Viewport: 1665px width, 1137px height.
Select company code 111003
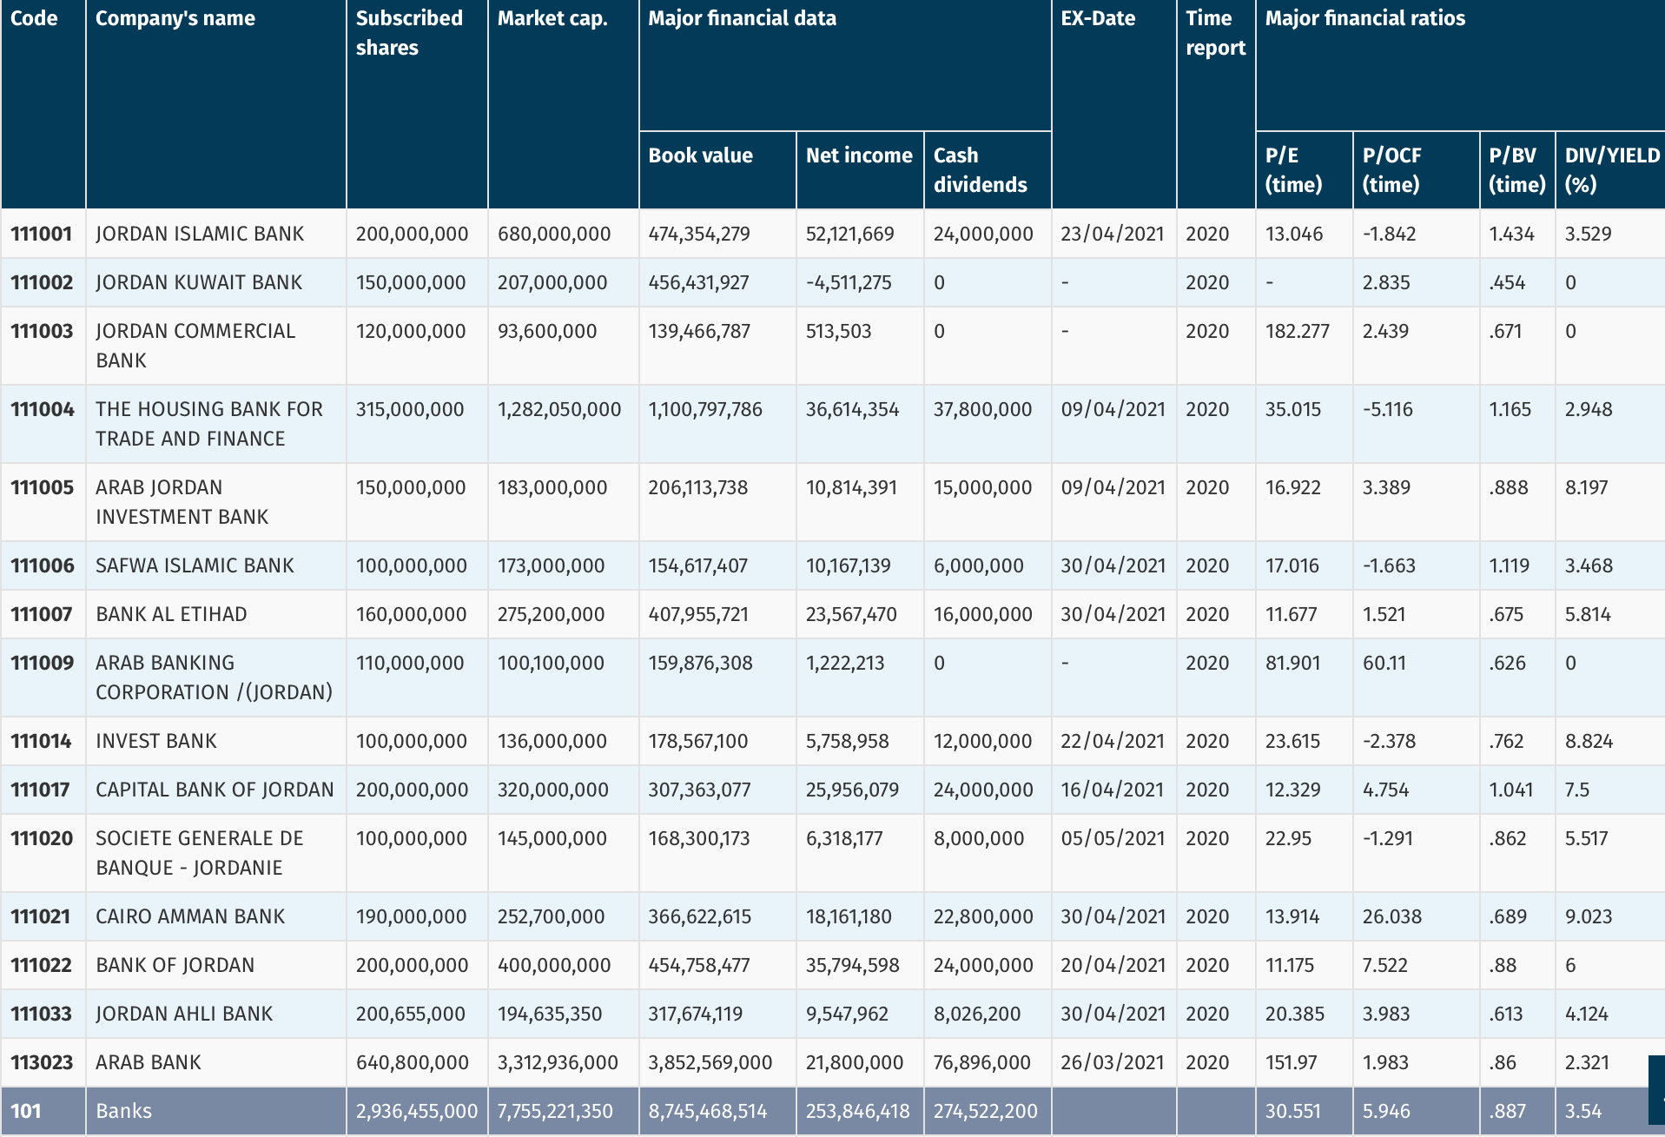point(42,331)
